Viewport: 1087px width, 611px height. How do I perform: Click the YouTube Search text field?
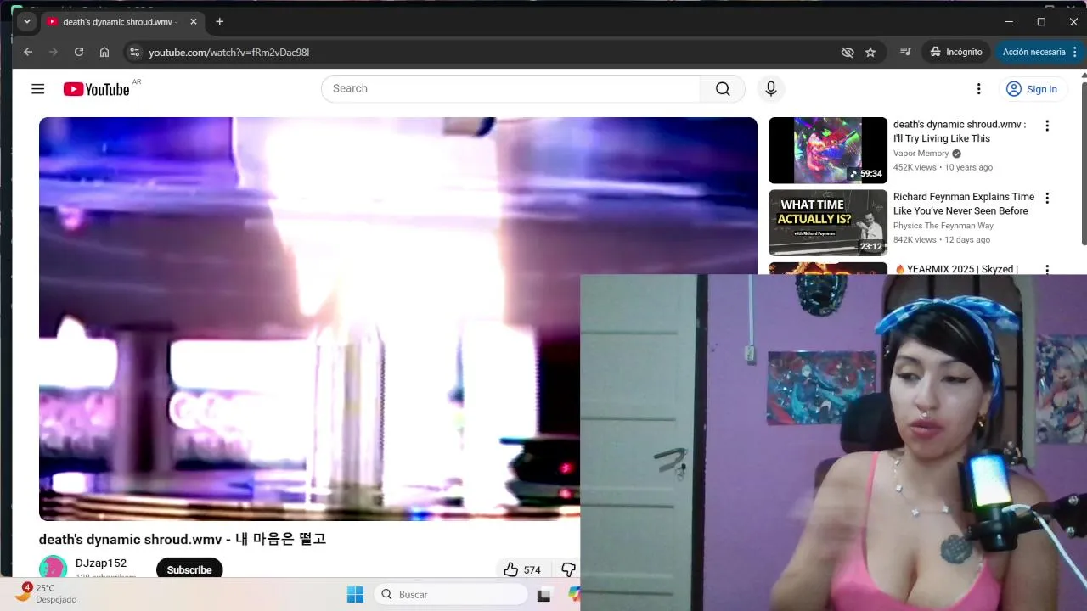pos(510,88)
